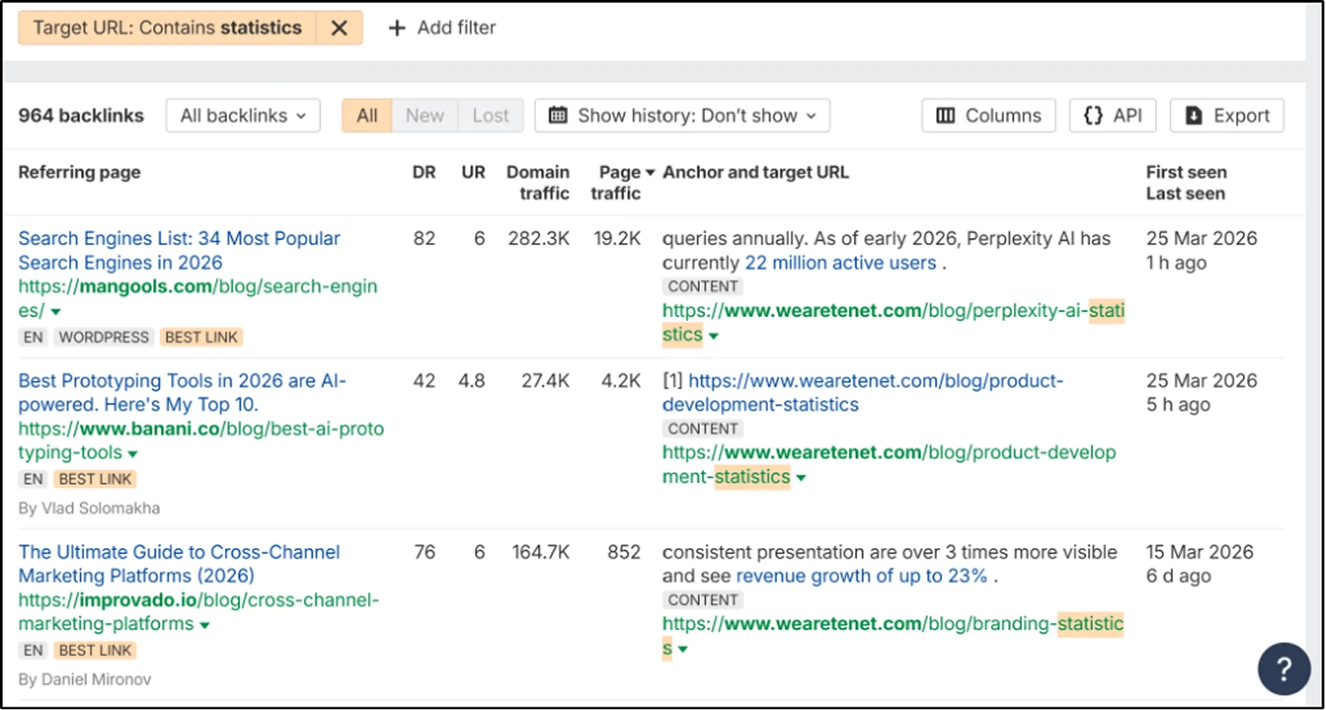Expand the perplexity-ai-statistics URL arrow

713,336
